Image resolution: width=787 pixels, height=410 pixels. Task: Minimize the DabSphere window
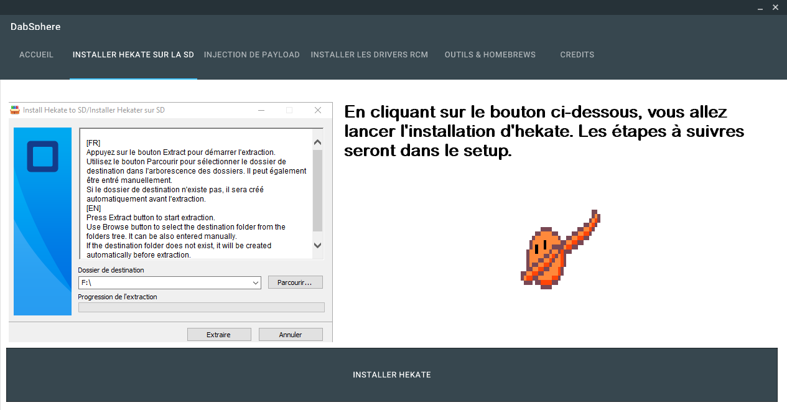pyautogui.click(x=761, y=7)
